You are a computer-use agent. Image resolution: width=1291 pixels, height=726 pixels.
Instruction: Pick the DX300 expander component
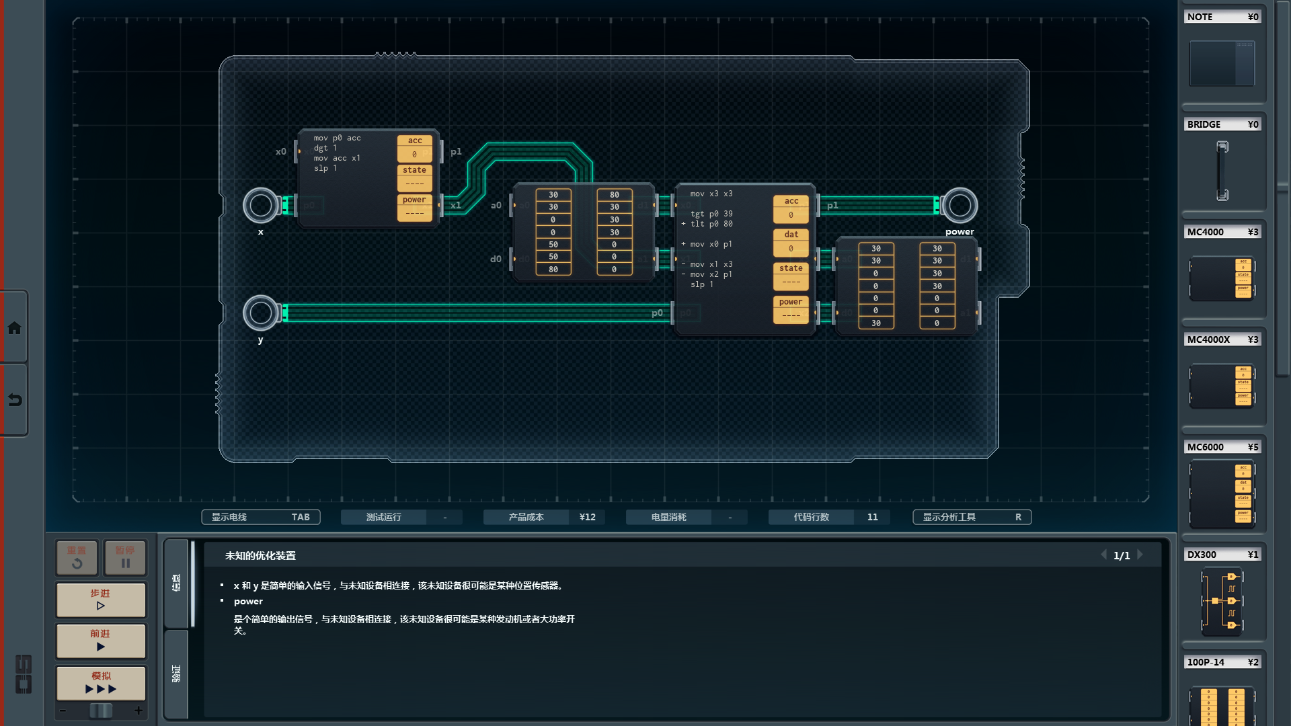[1222, 601]
